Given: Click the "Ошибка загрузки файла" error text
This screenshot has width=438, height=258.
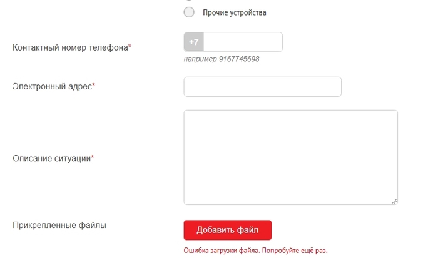Looking at the screenshot, I should tap(221, 251).
